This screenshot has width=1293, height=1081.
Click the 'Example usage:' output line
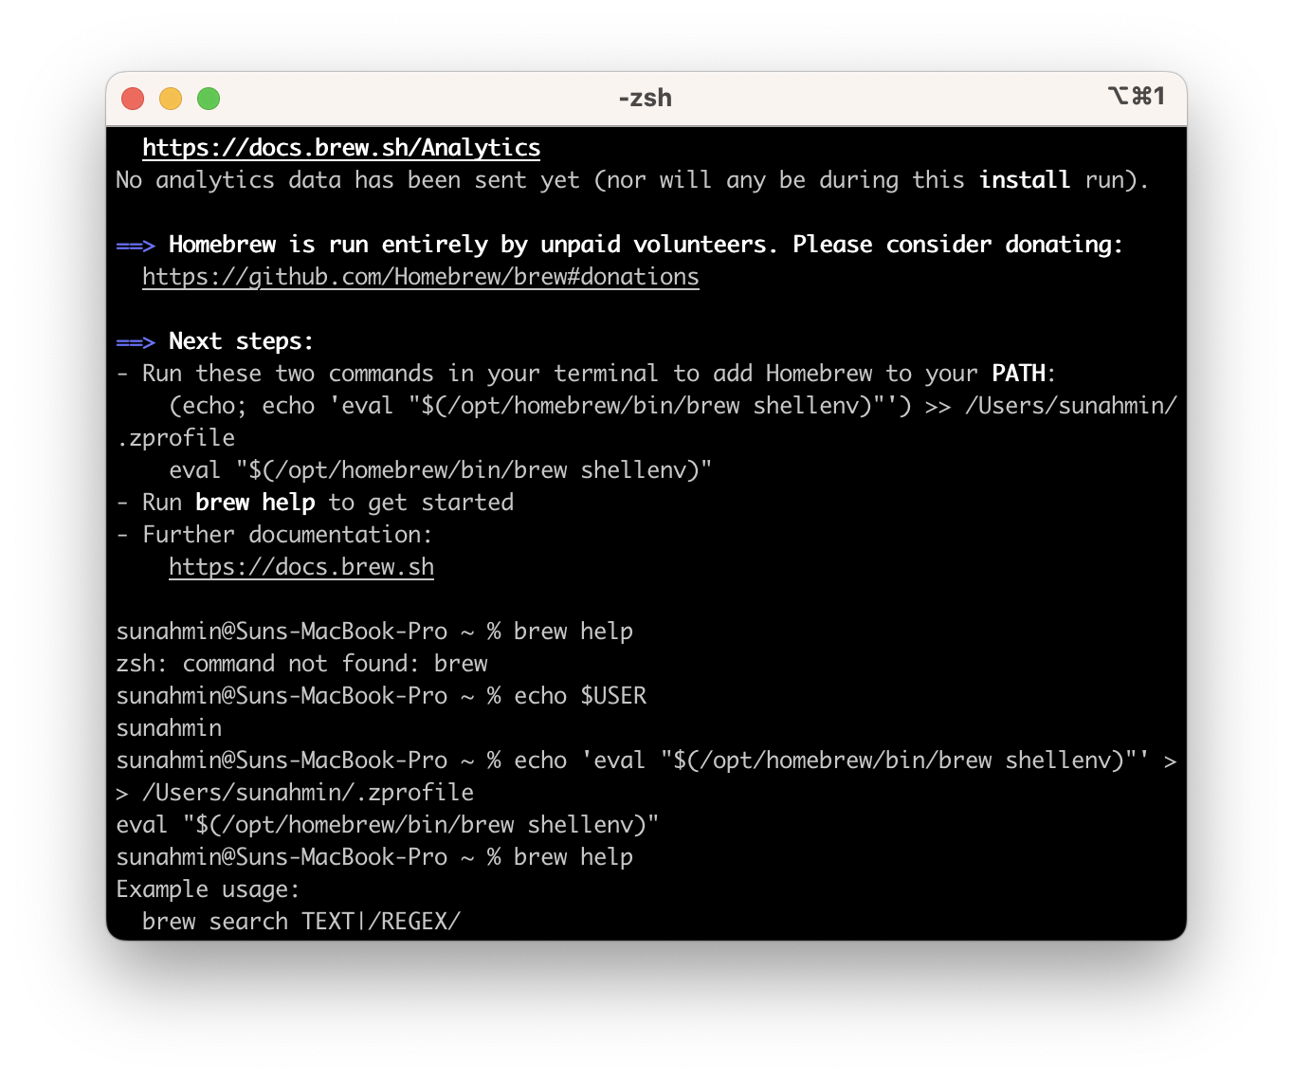click(x=208, y=889)
